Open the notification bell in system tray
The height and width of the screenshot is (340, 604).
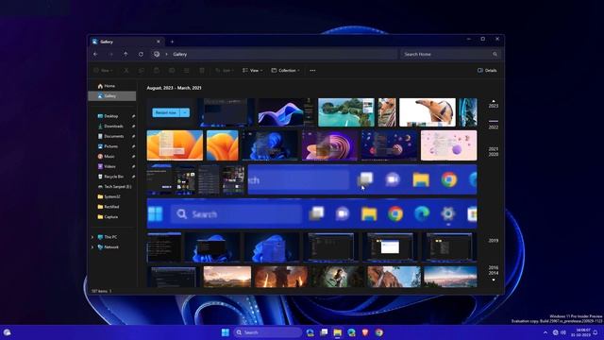click(x=596, y=332)
